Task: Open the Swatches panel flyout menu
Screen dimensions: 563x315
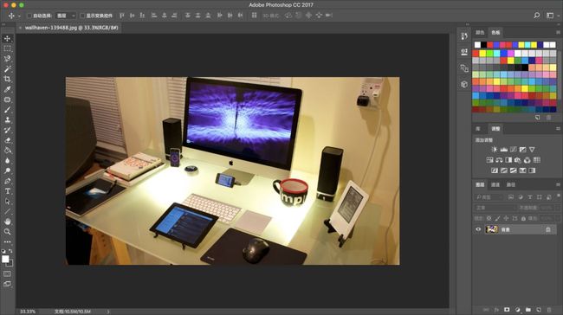Action: pyautogui.click(x=558, y=32)
